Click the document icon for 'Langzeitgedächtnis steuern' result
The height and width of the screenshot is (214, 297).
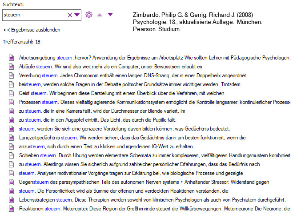click(x=12, y=138)
